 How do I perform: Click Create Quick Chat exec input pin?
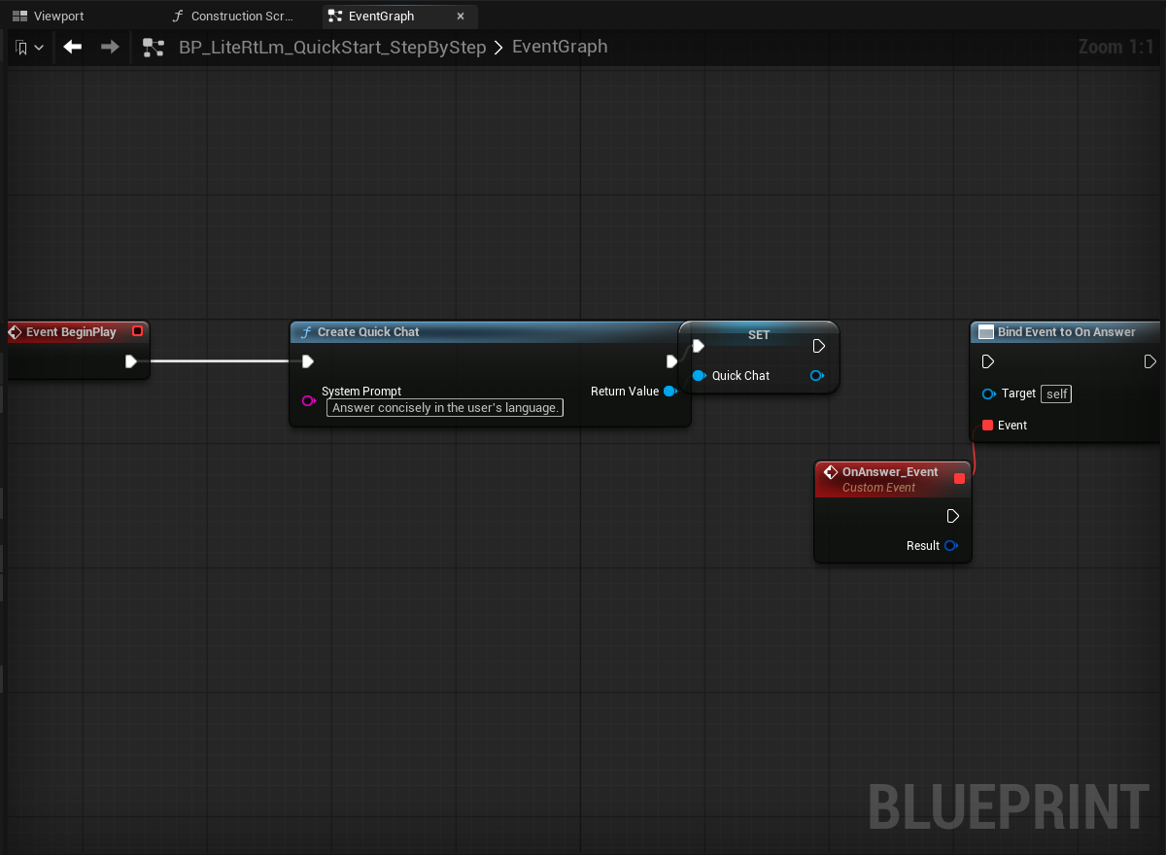(x=307, y=361)
